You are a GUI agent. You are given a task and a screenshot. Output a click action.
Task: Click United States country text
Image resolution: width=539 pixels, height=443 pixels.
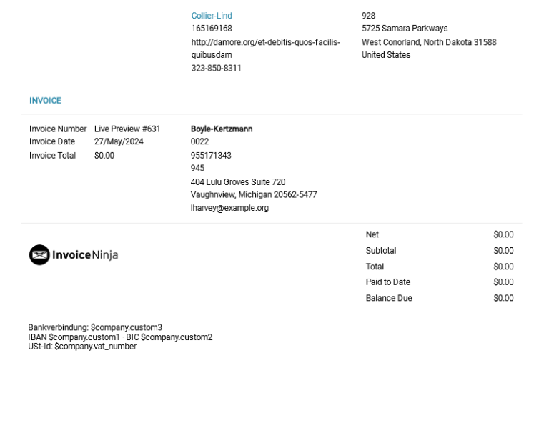point(386,55)
